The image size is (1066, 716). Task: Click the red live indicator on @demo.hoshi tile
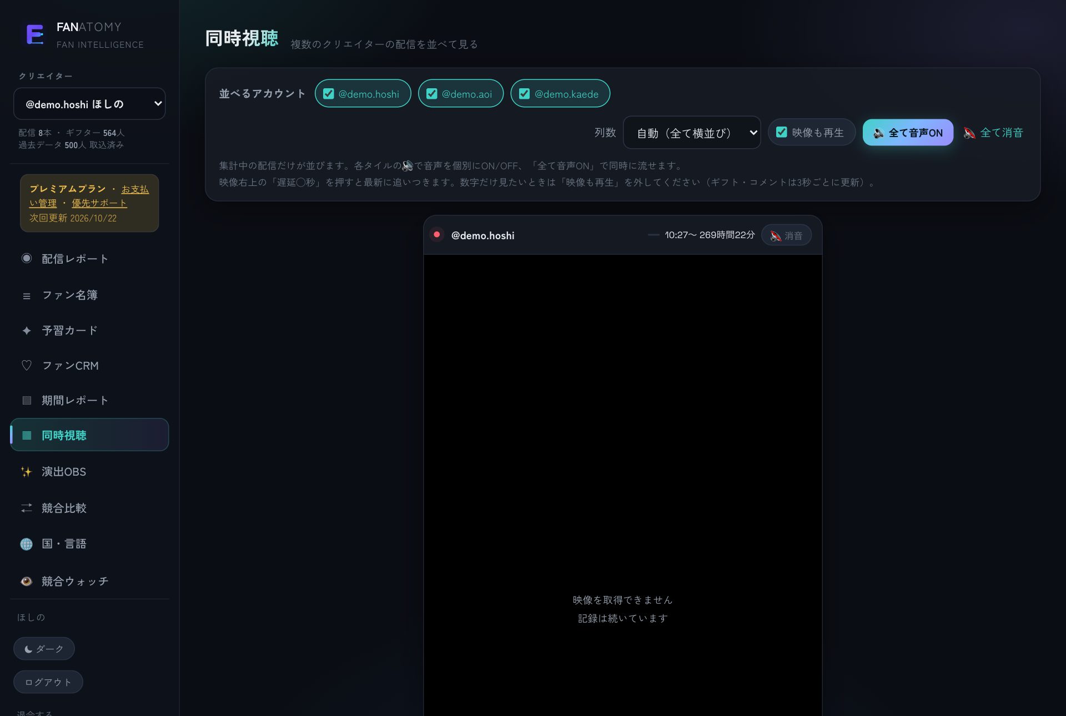[437, 235]
